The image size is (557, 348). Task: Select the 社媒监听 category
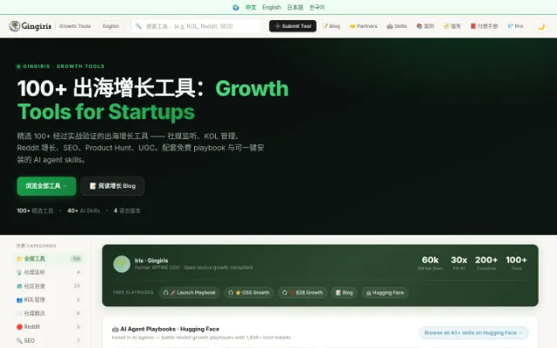(49, 272)
